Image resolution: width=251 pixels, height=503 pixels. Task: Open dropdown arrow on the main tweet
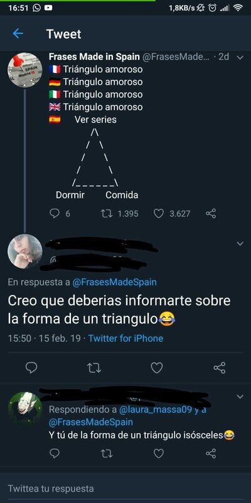[240, 244]
